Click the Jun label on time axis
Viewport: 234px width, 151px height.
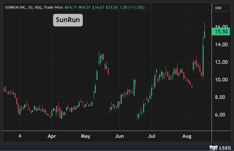point(119,136)
